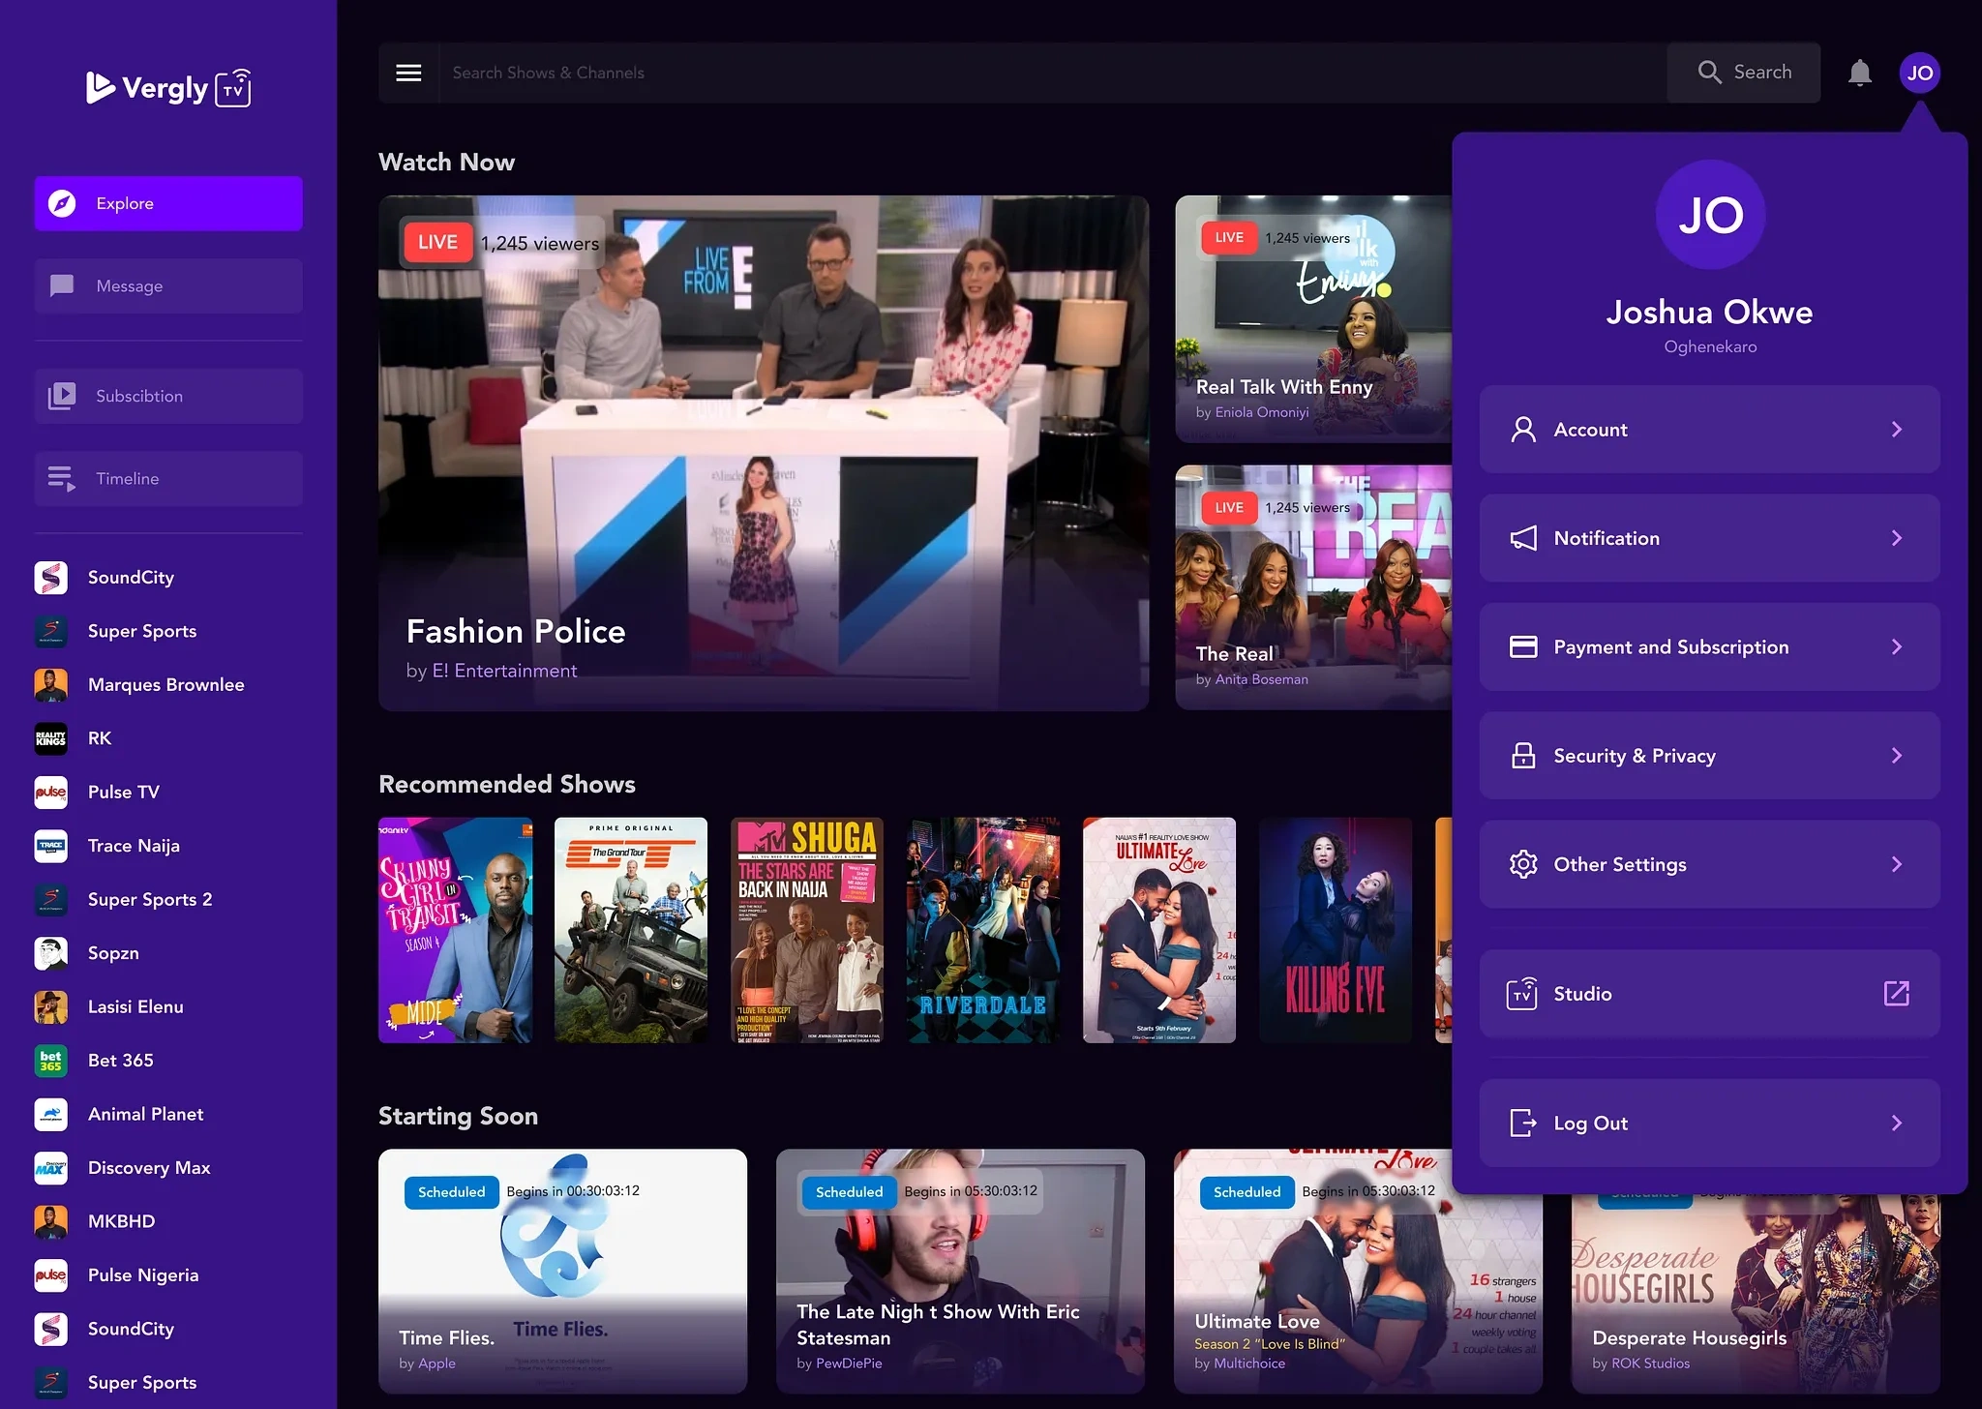1982x1409 pixels.
Task: Click the SoundCity channel logo in the sidebar
Action: coord(51,578)
